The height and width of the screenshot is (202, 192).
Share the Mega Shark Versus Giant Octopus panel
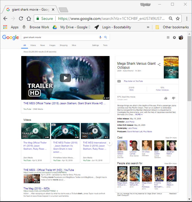(159, 64)
